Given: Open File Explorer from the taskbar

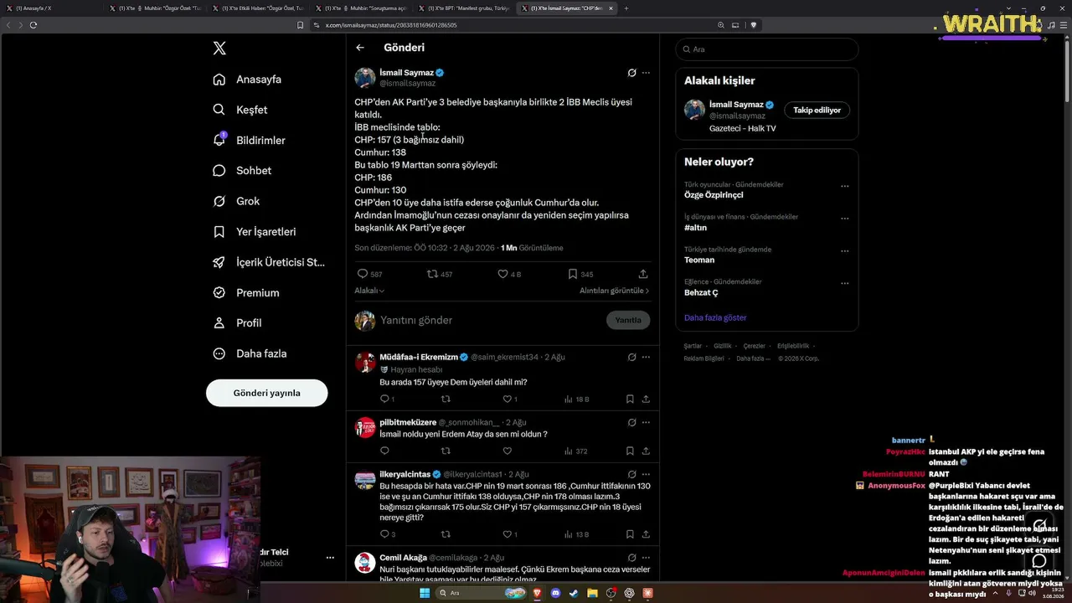Looking at the screenshot, I should click(x=592, y=593).
